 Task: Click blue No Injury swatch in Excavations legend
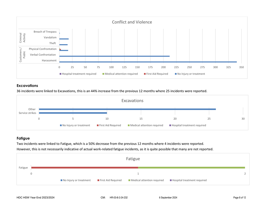point(61,126)
